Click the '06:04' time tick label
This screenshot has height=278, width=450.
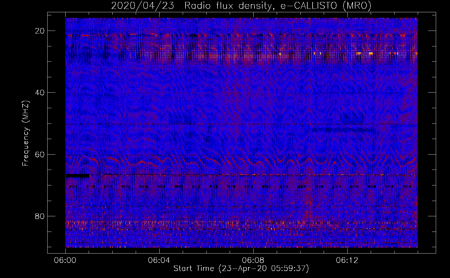click(x=159, y=260)
